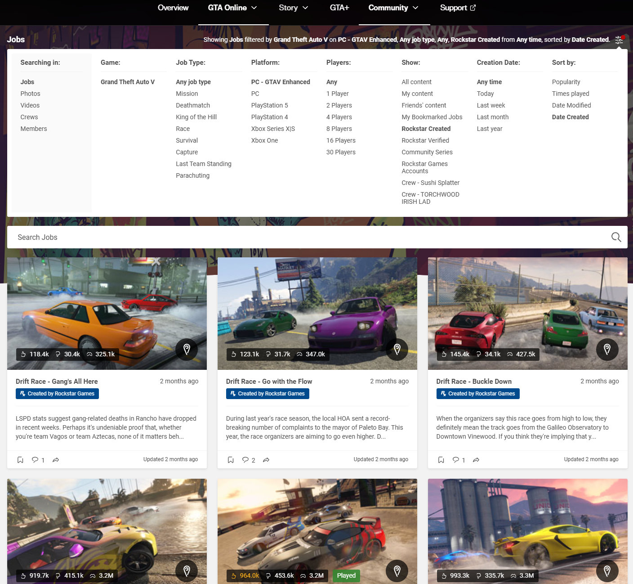
Task: Click the search magnifier icon
Action: coord(616,237)
